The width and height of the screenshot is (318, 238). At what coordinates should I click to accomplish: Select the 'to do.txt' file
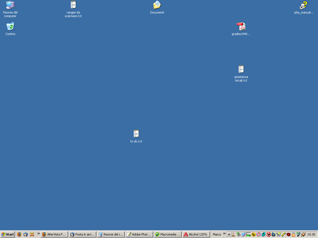tap(136, 134)
